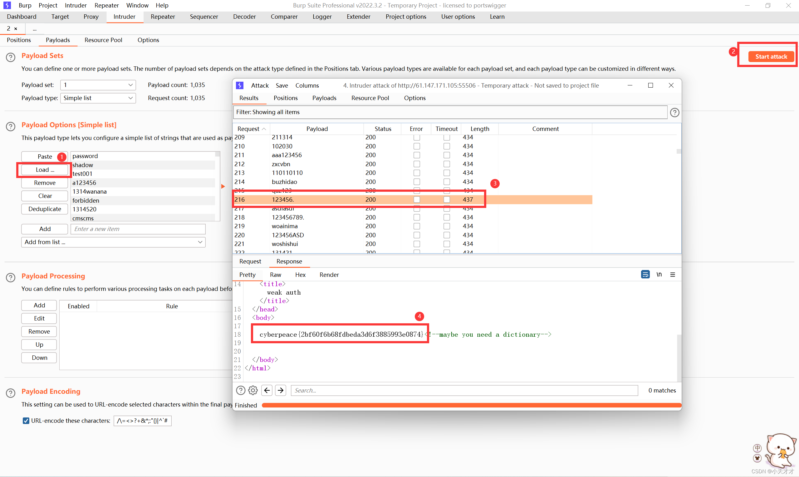Select result row 216 with payload 123456.
The image size is (799, 477).
tap(413, 200)
